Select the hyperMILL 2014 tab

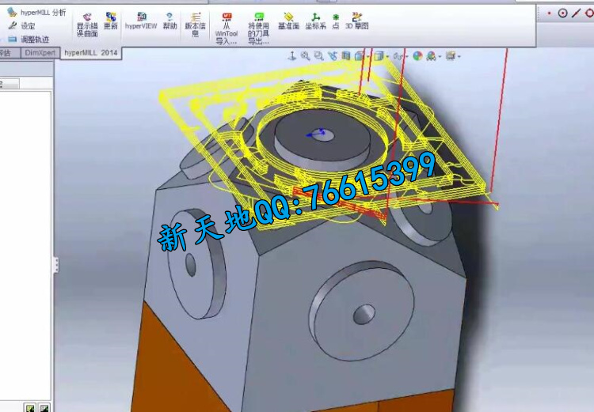89,52
